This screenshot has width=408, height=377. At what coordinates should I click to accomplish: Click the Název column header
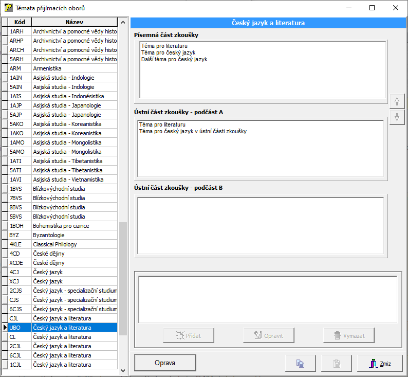coord(75,22)
